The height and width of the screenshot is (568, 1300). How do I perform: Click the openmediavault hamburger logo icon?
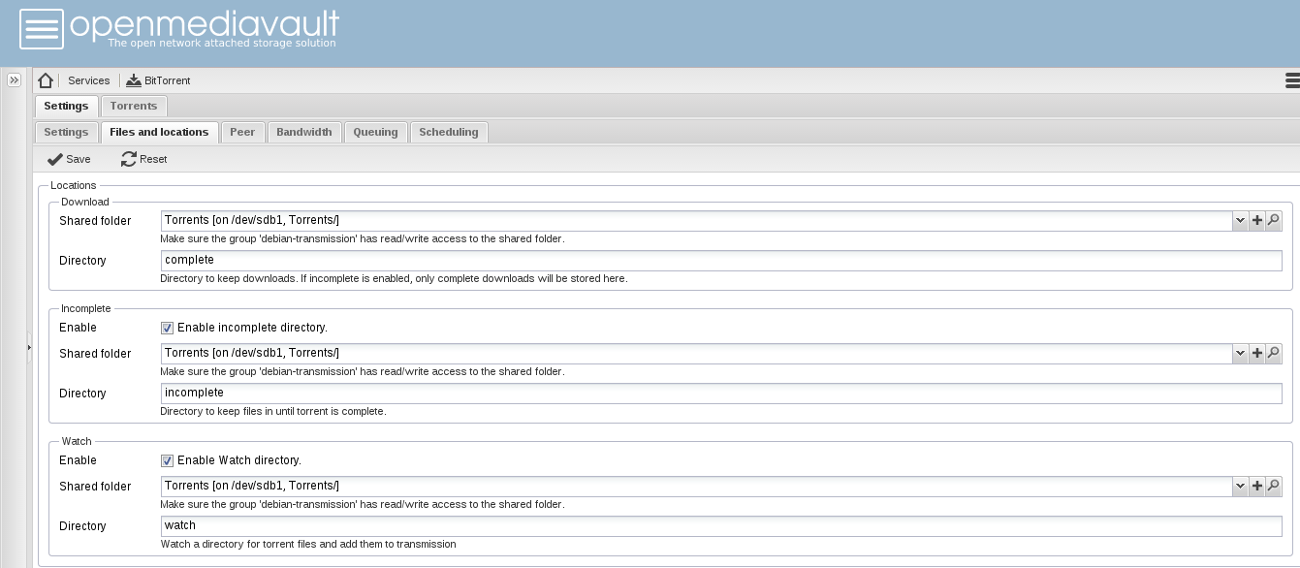click(x=41, y=30)
